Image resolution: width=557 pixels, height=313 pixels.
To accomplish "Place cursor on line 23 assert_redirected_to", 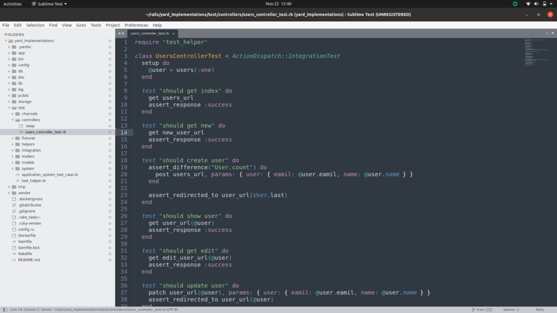I will click(183, 195).
